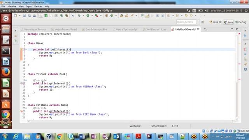Screen dimensions: 249x140
Task: Click the New Java Class green icon
Action: pyautogui.click(x=112, y=16)
